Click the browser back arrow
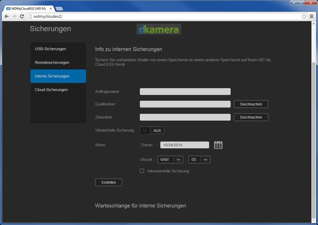This screenshot has height=225, width=318. tap(7, 17)
